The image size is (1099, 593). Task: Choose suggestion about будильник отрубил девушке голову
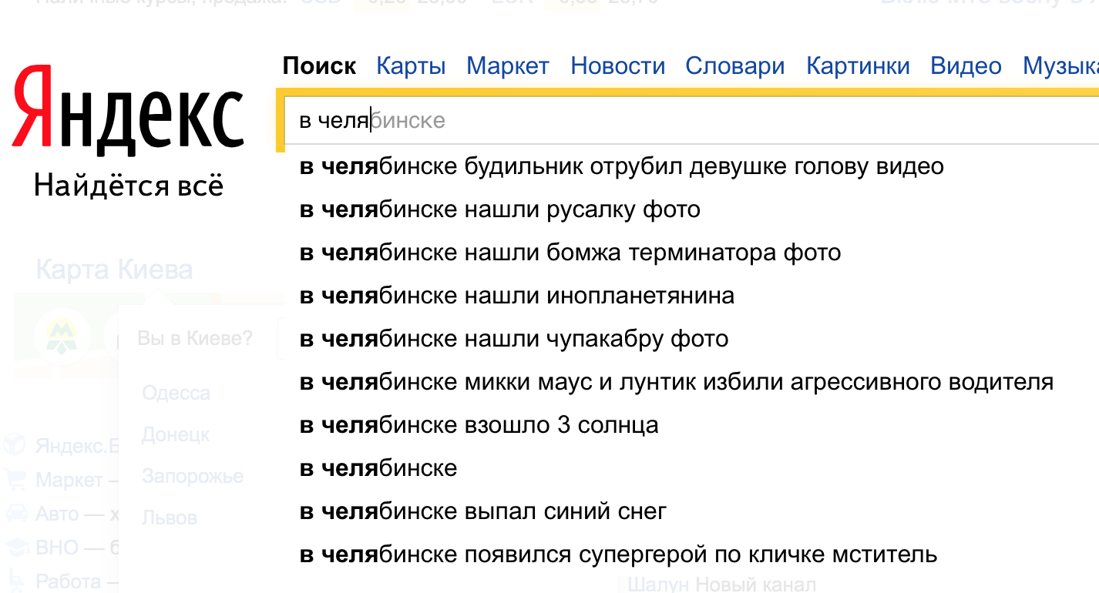[621, 166]
